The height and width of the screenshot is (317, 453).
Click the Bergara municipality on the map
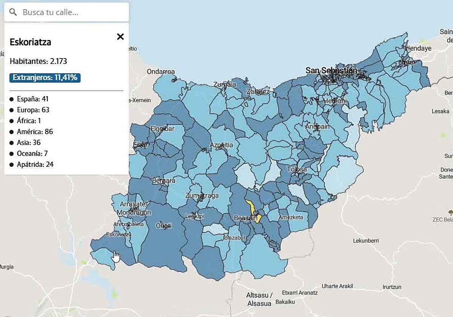pyautogui.click(x=163, y=181)
